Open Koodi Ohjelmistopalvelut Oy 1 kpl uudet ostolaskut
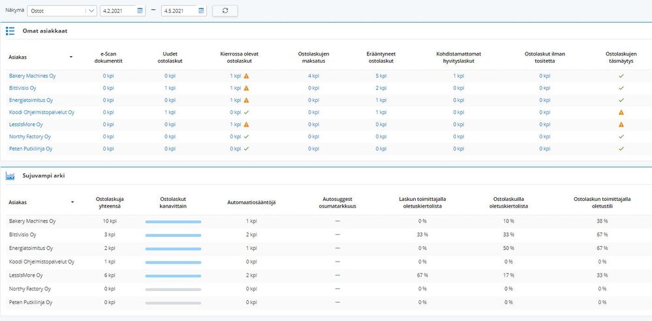The width and height of the screenshot is (652, 321). pos(170,112)
